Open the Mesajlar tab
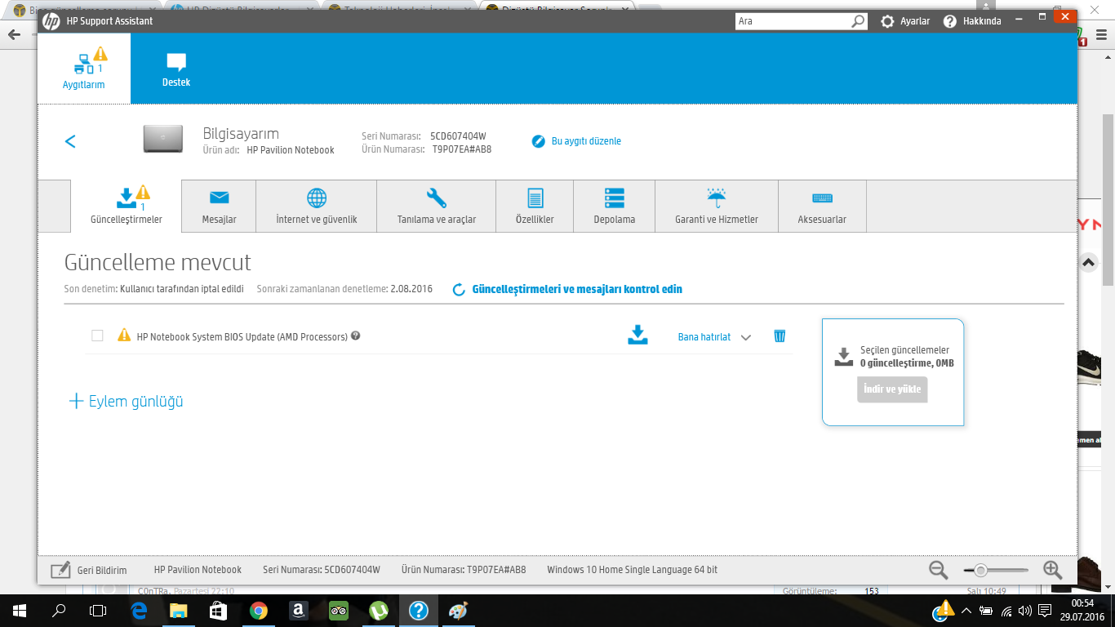This screenshot has width=1115, height=627. (x=220, y=206)
